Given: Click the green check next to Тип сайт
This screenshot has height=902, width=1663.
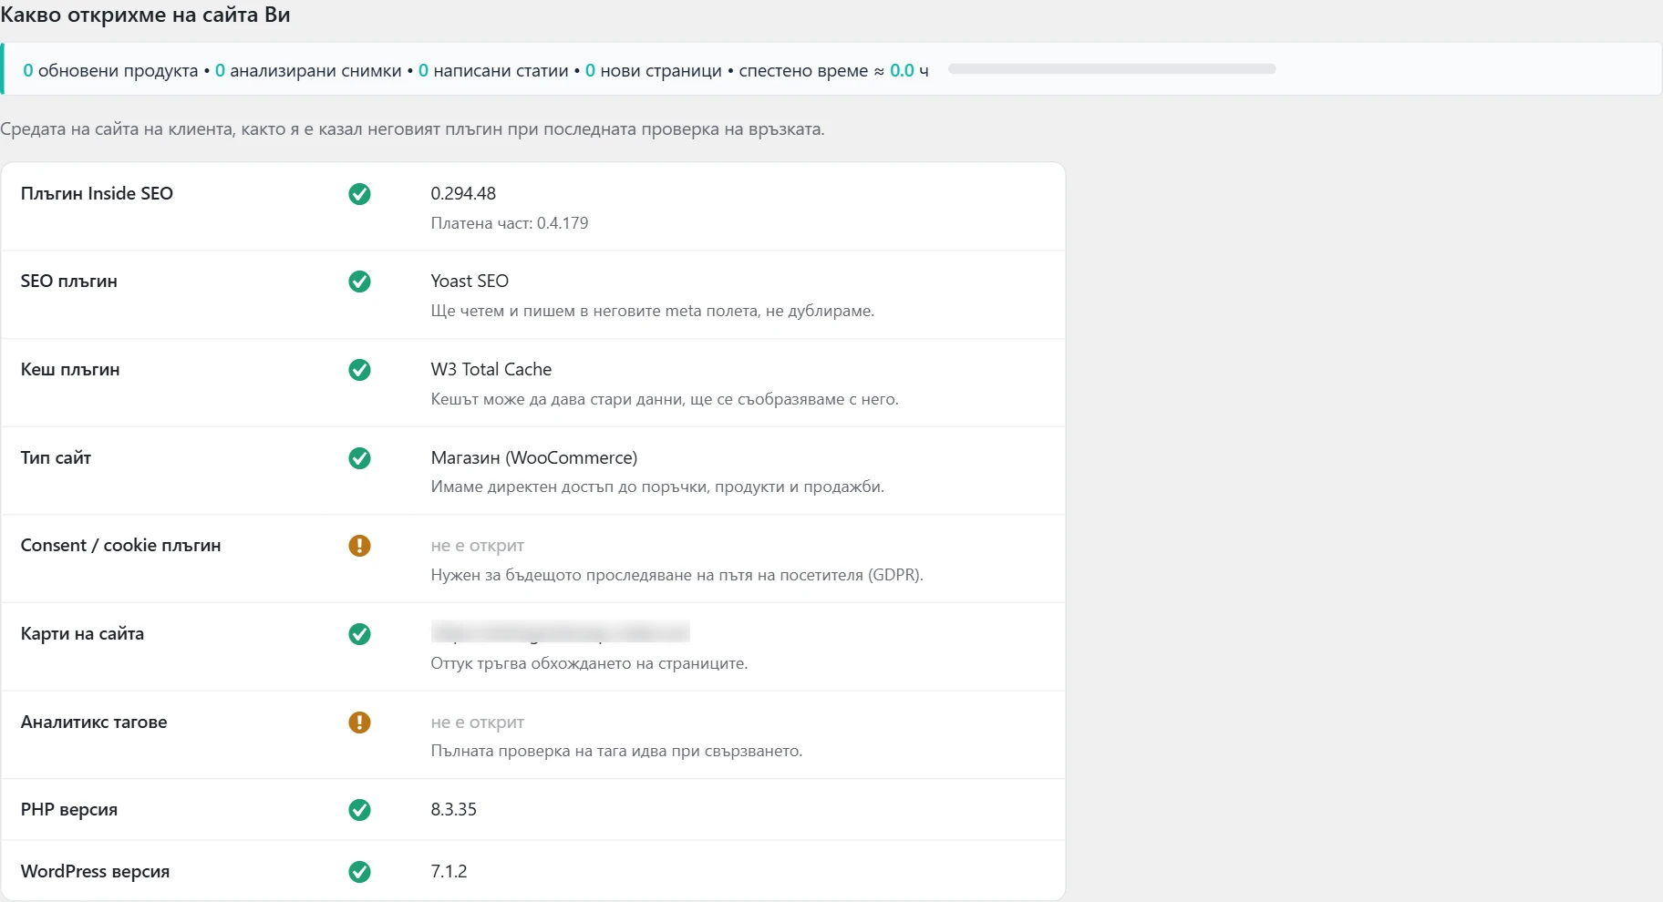Looking at the screenshot, I should click(359, 458).
